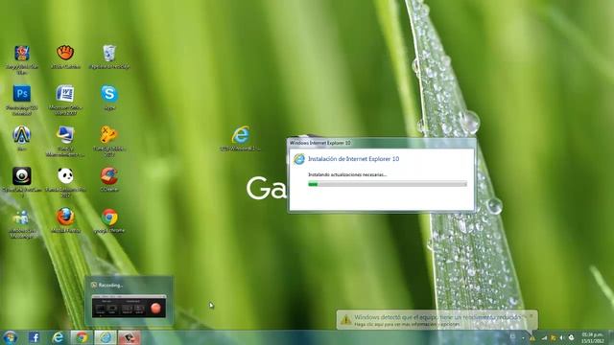Click the installation progress bar
The image size is (614, 345).
pyautogui.click(x=388, y=184)
